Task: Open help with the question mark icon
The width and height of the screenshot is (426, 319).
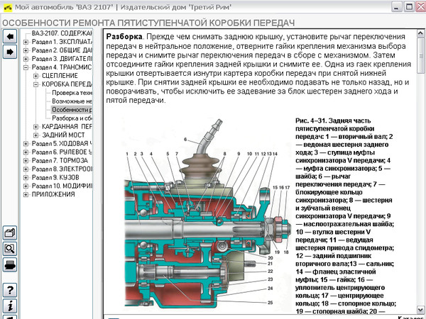Action: coord(10,290)
